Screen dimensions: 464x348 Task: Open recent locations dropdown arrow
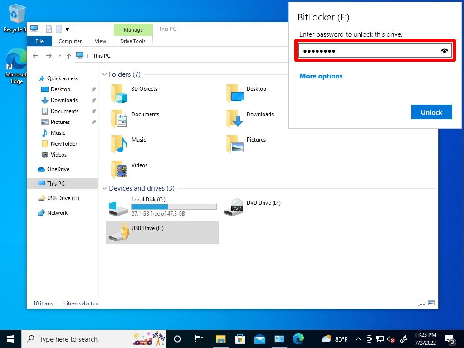click(x=59, y=56)
